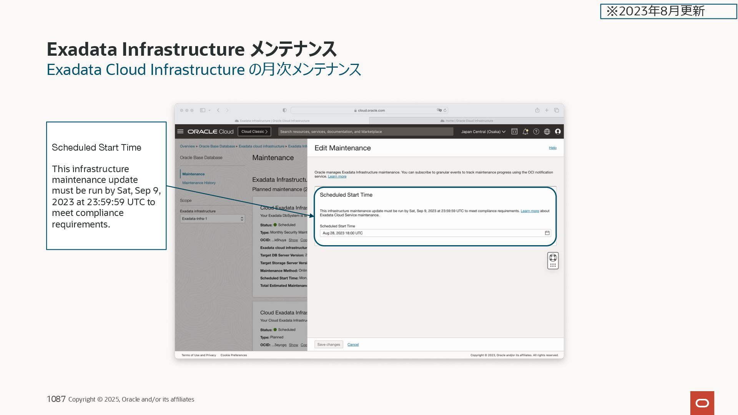738x415 pixels.
Task: Expand the browser sidebar toggle dropdown arrow
Action: [209, 110]
